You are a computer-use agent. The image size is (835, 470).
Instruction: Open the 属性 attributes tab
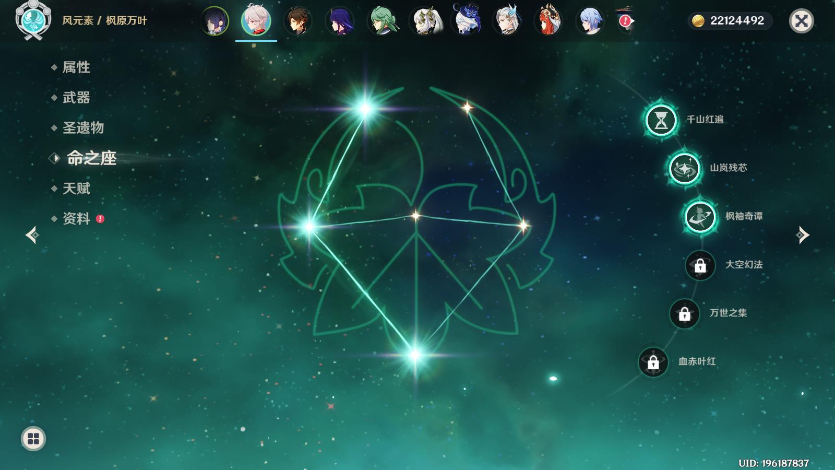[76, 67]
